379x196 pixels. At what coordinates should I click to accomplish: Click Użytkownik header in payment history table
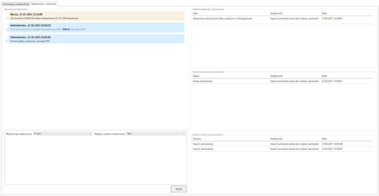(x=276, y=13)
